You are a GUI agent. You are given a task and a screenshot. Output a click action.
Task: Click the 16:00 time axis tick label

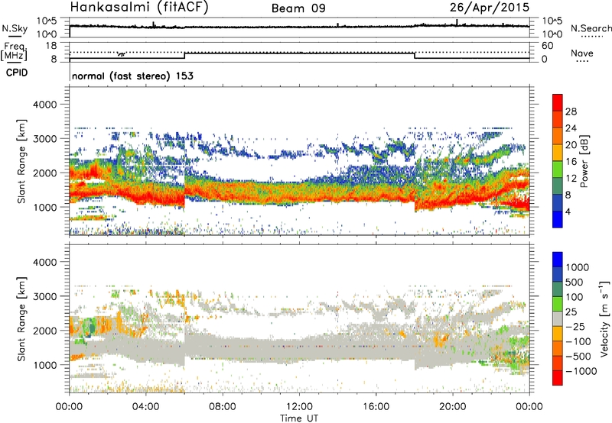point(376,407)
